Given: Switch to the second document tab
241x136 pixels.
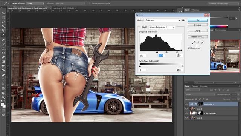Looking at the screenshot, I should (64, 8).
